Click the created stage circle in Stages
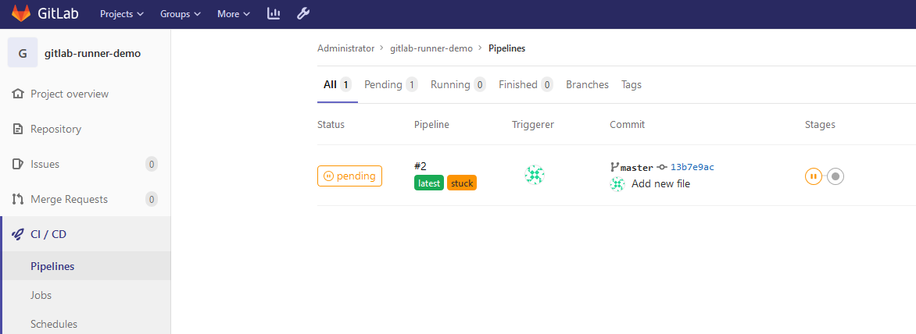The height and width of the screenshot is (334, 916). point(835,176)
